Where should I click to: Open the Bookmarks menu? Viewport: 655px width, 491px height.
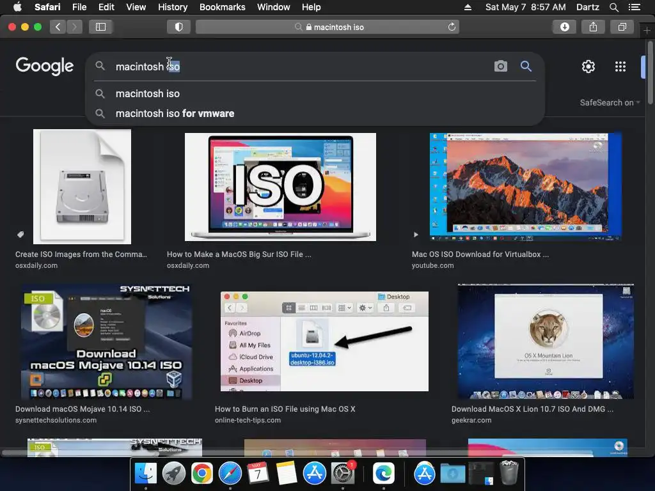click(x=222, y=7)
